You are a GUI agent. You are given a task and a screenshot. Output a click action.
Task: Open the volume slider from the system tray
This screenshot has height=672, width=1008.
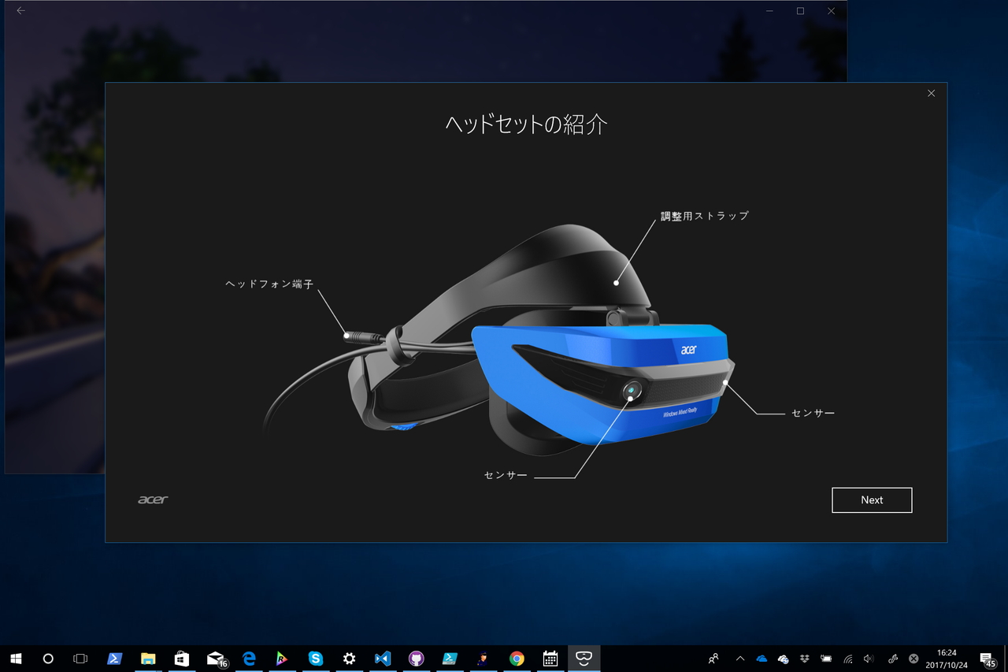(869, 658)
